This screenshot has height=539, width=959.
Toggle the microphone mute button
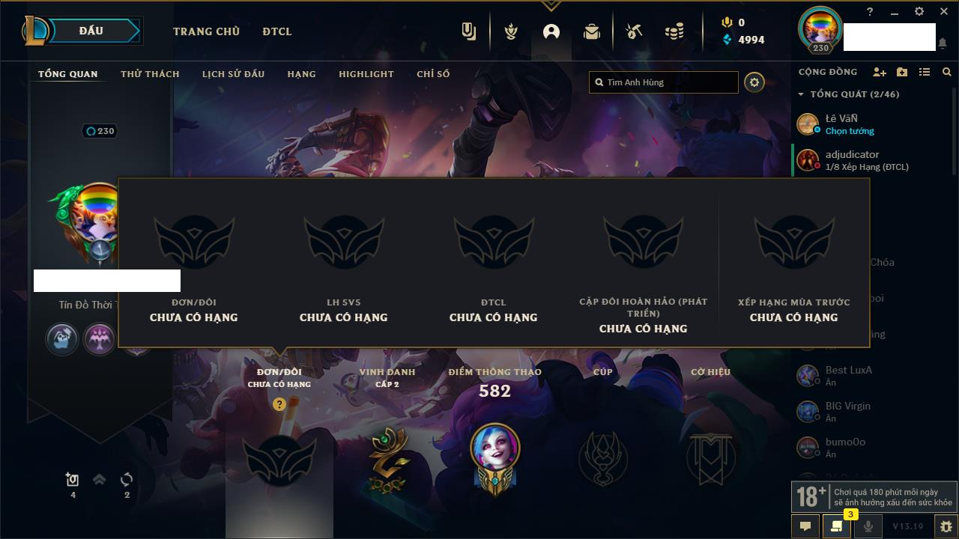[x=868, y=526]
